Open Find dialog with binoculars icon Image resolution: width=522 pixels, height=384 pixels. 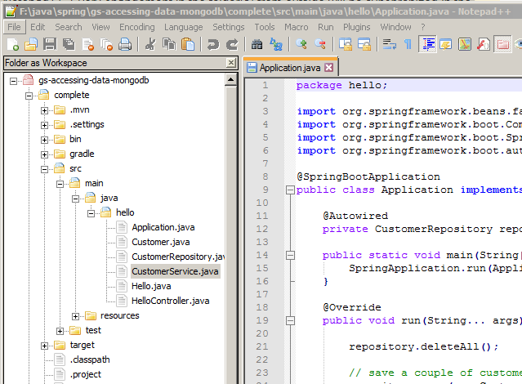tap(257, 44)
